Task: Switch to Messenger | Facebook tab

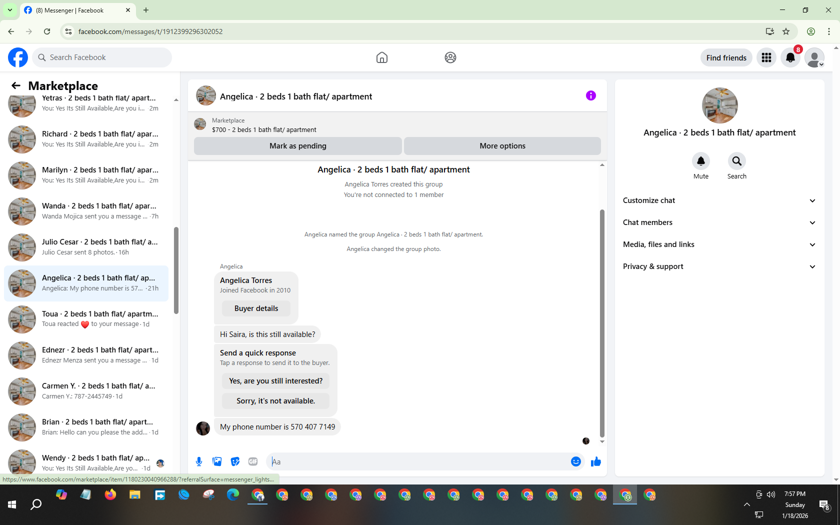Action: 77,10
